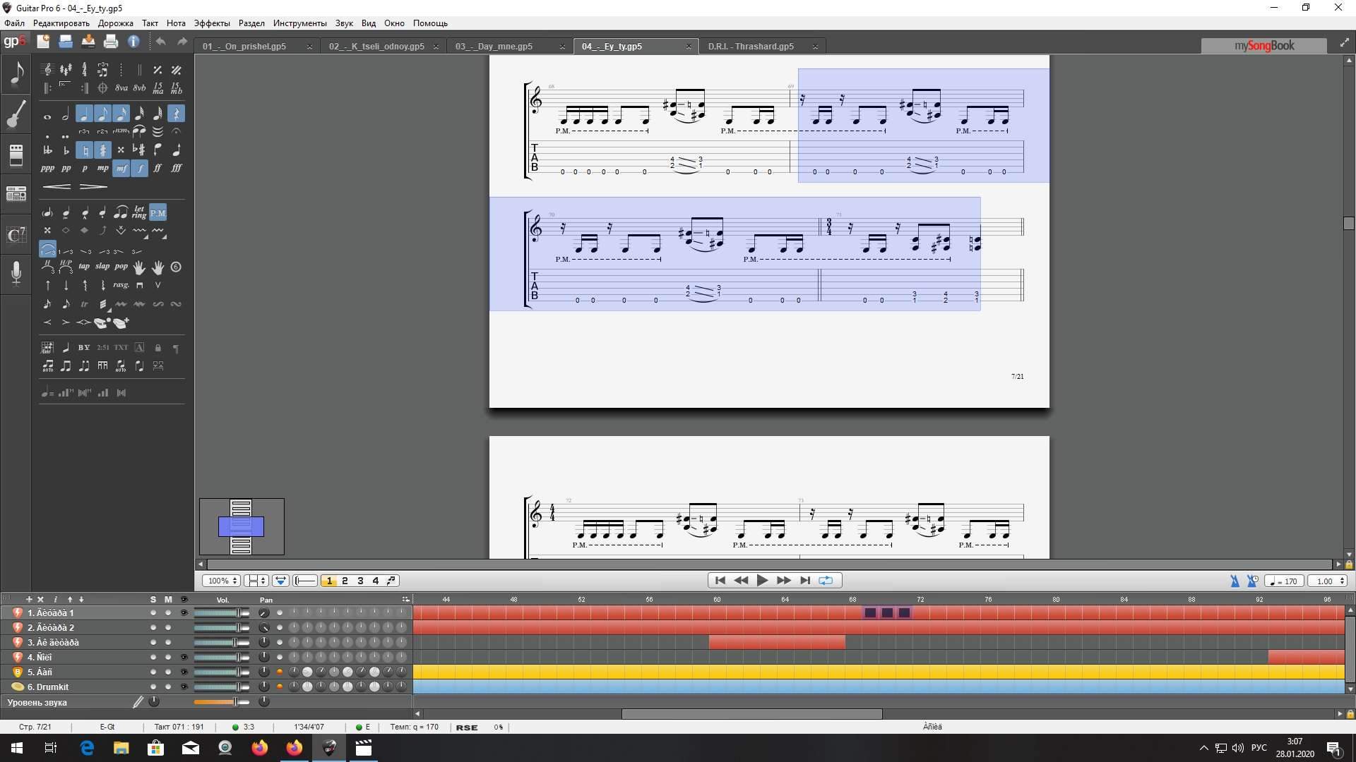Click the let ring effect icon

139,212
